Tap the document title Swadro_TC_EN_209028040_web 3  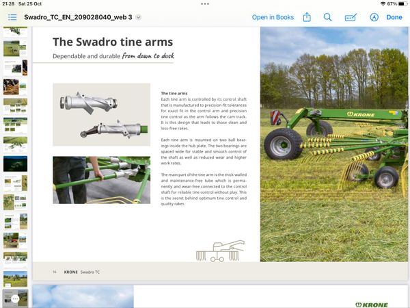[x=78, y=17]
